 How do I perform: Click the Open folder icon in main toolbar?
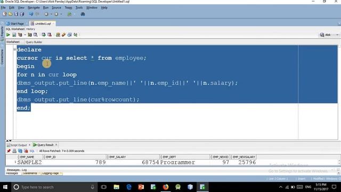coord(10,14)
